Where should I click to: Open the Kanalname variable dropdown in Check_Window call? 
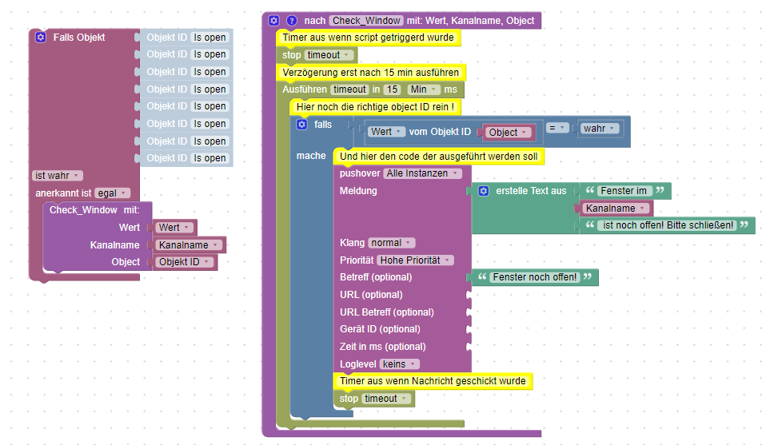[x=189, y=245]
